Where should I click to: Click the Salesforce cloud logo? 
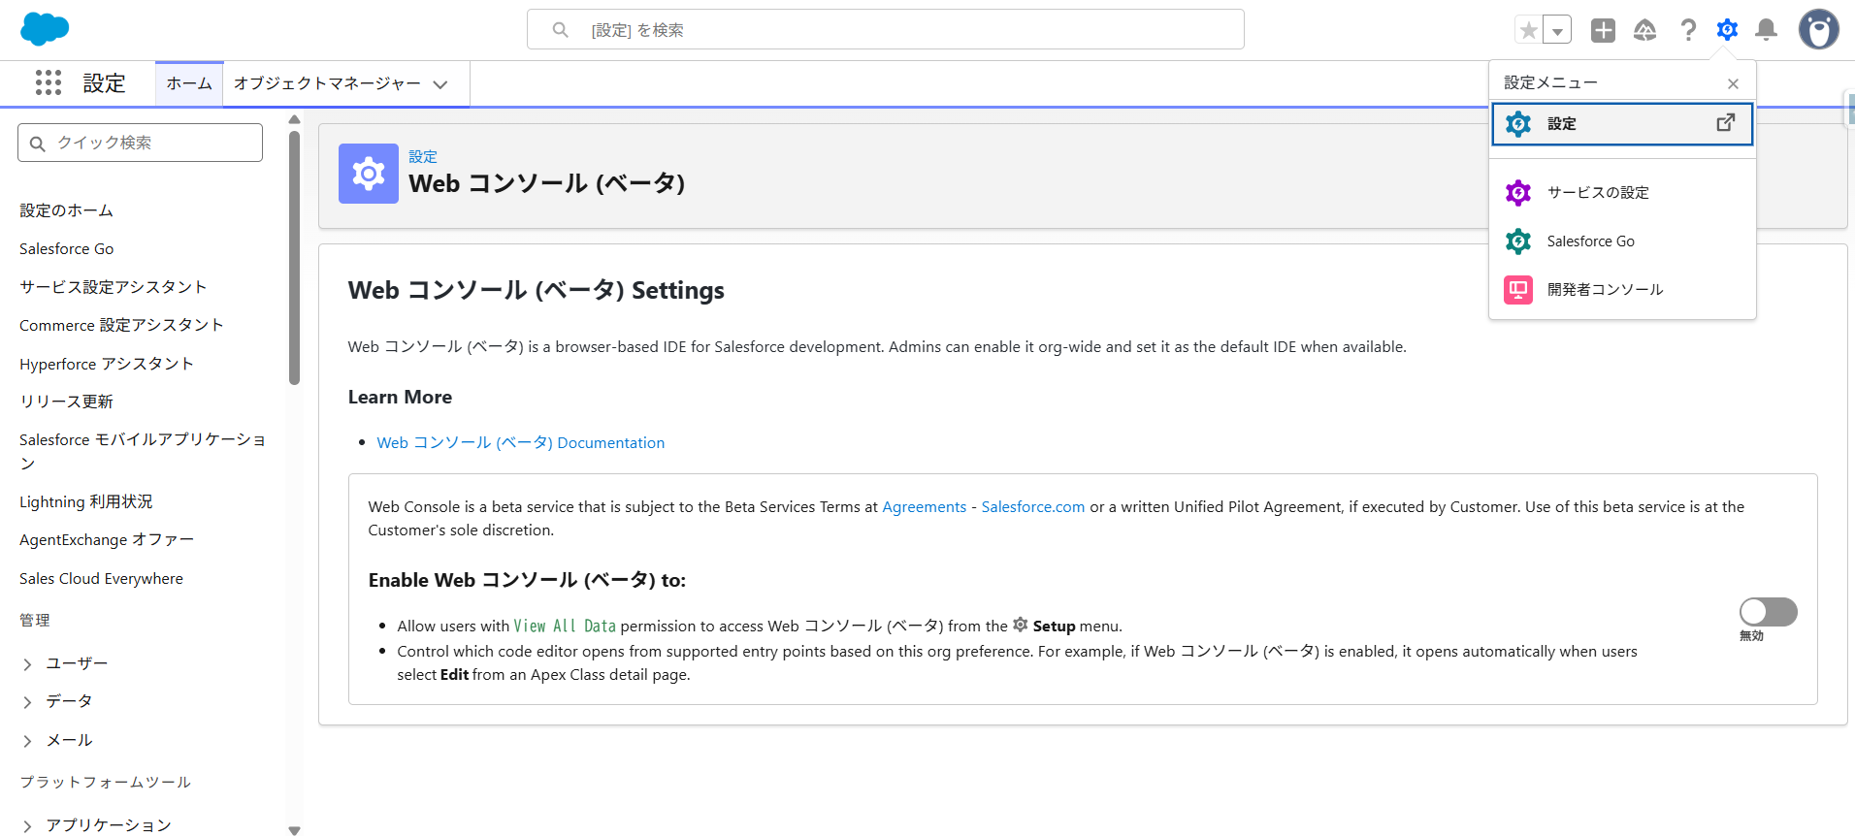[45, 29]
